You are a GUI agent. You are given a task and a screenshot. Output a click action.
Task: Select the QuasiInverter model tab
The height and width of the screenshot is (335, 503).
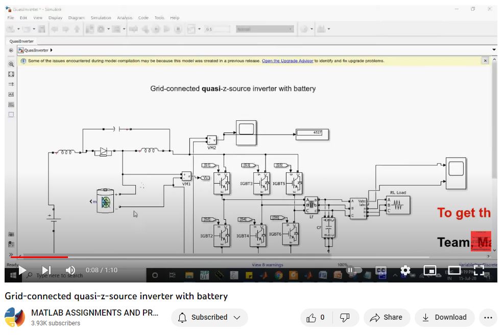pyautogui.click(x=21, y=41)
